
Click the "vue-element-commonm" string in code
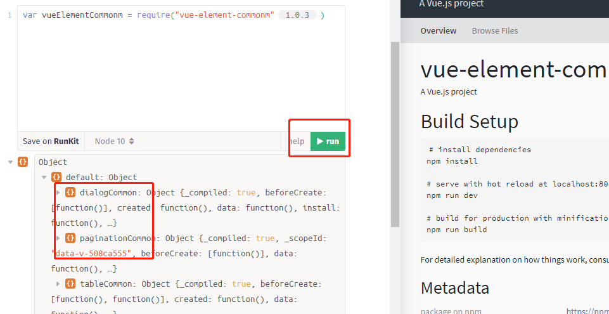click(x=225, y=15)
